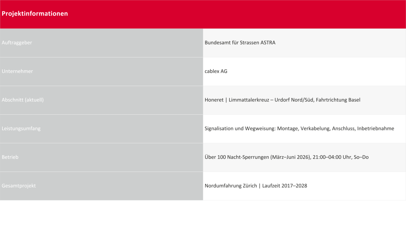Image resolution: width=406 pixels, height=229 pixels.
Task: Select the Leistungsumfang label cell
Action: (x=101, y=129)
